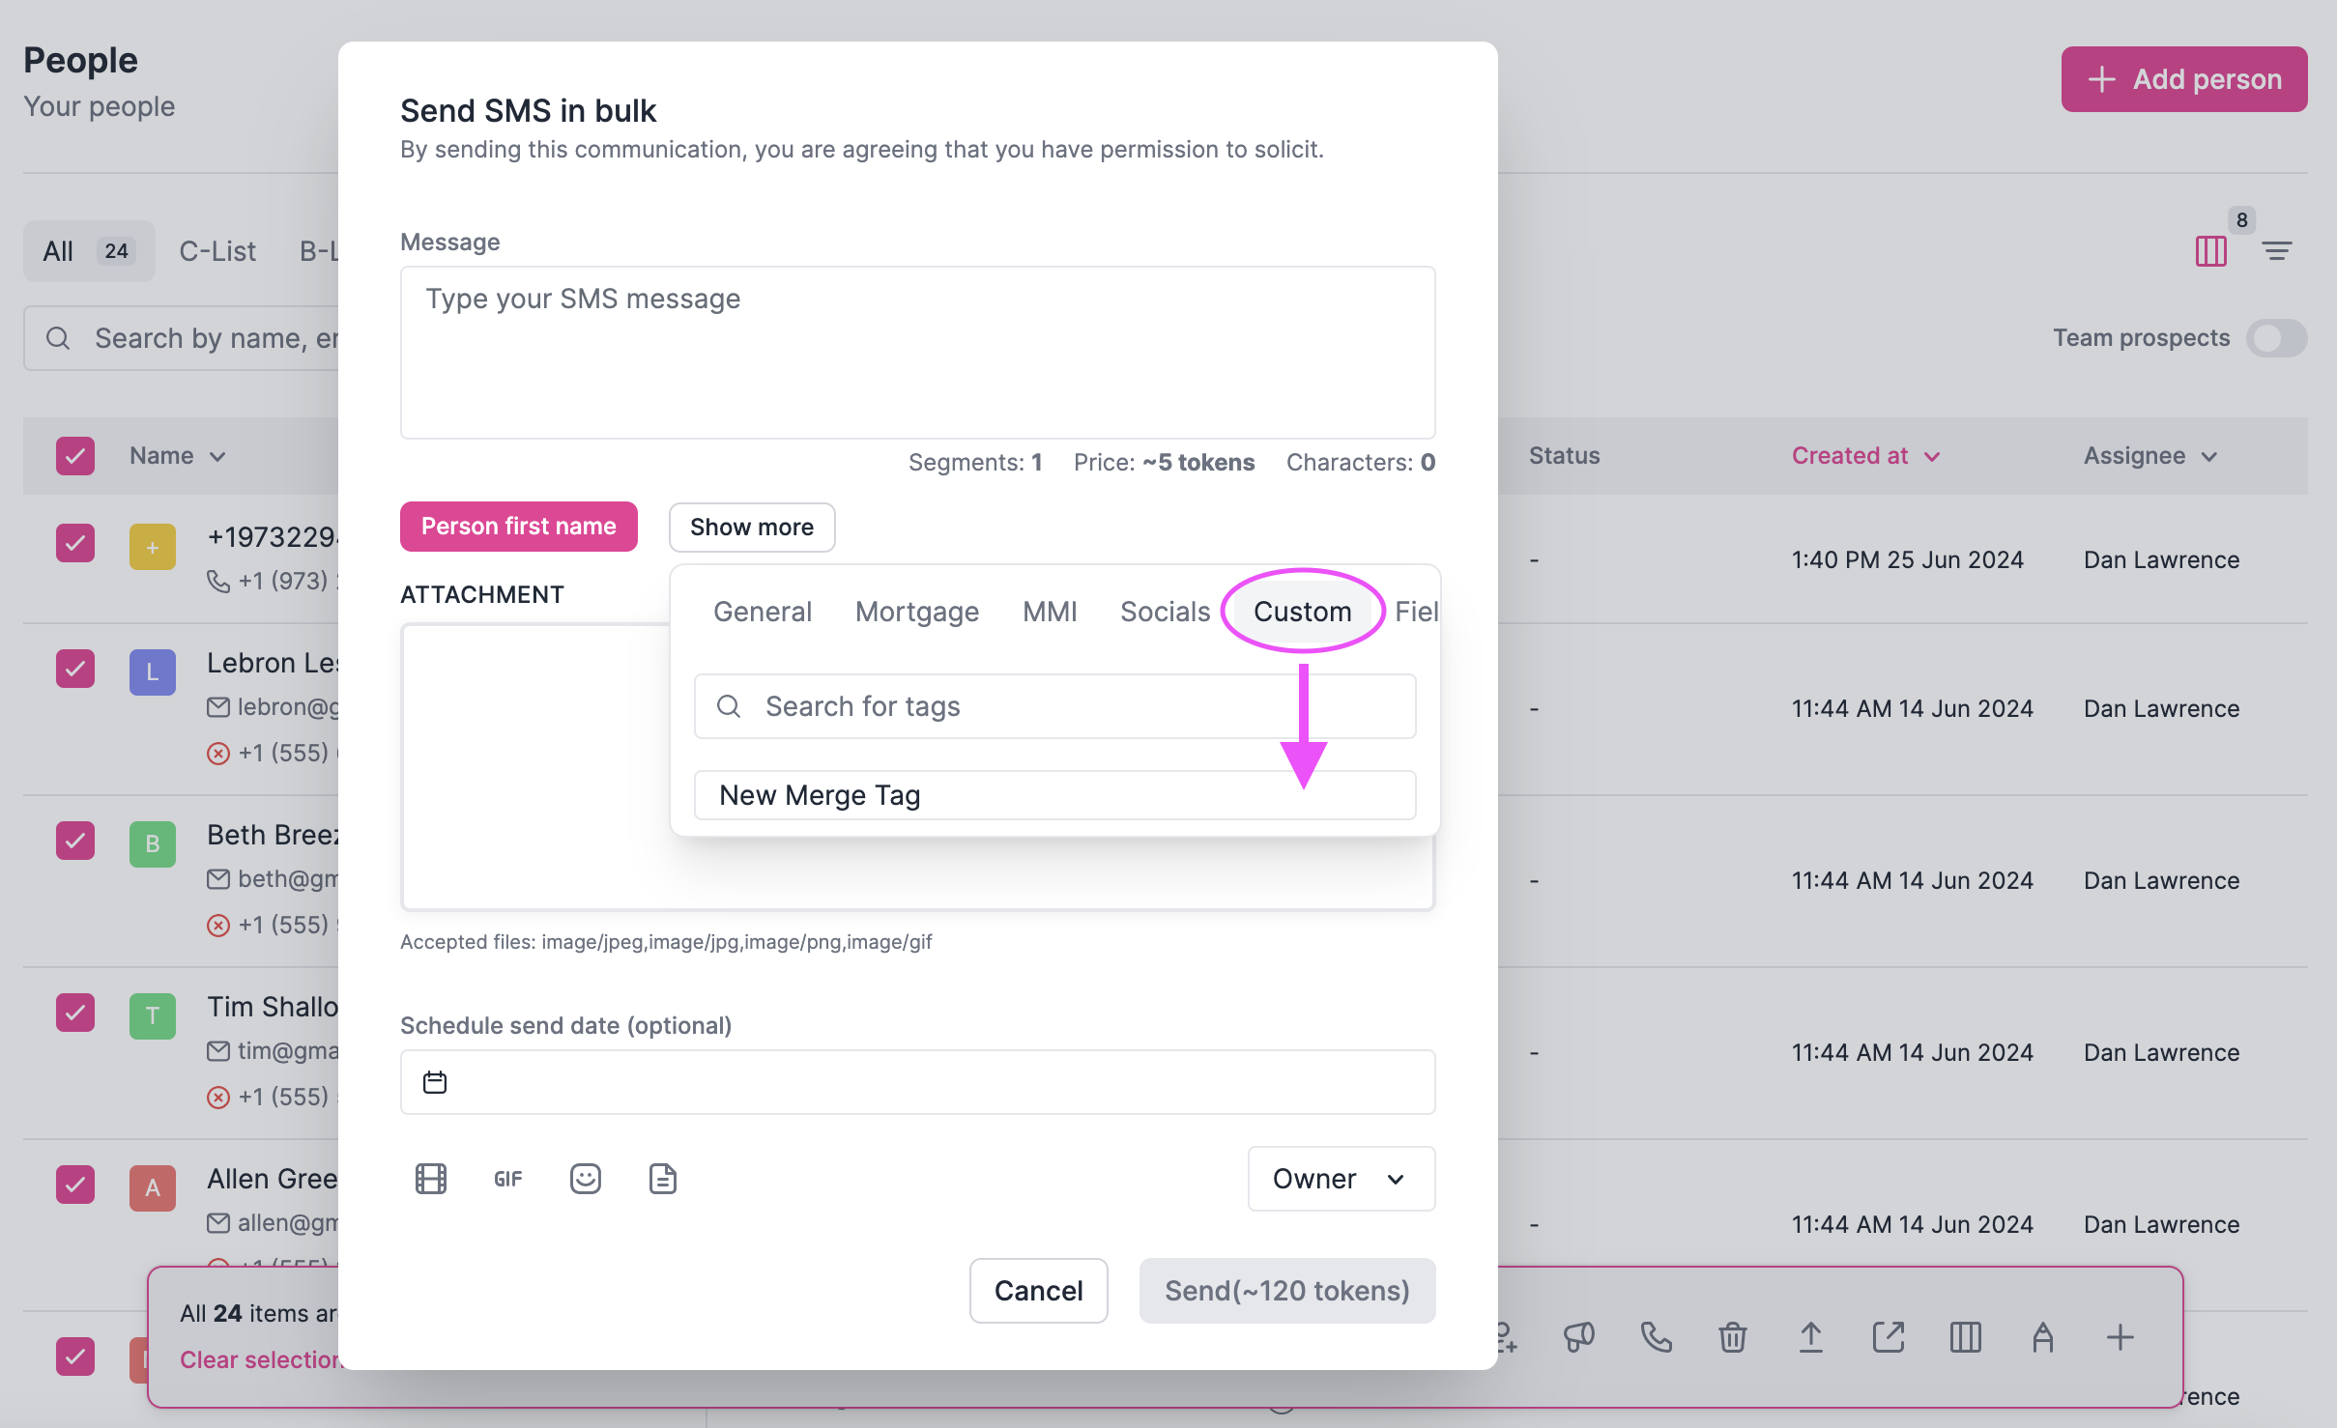
Task: Toggle the Team prospects switch
Action: 2276,338
